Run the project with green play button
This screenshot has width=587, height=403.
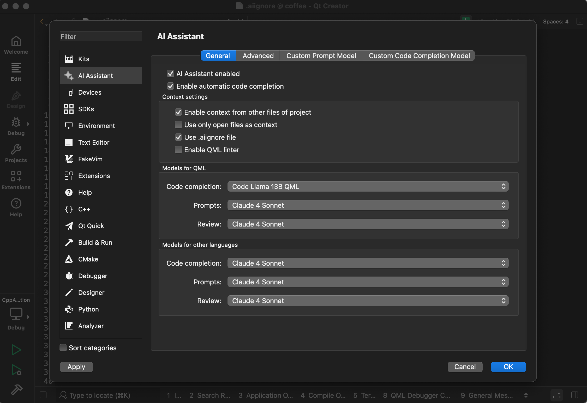point(16,350)
